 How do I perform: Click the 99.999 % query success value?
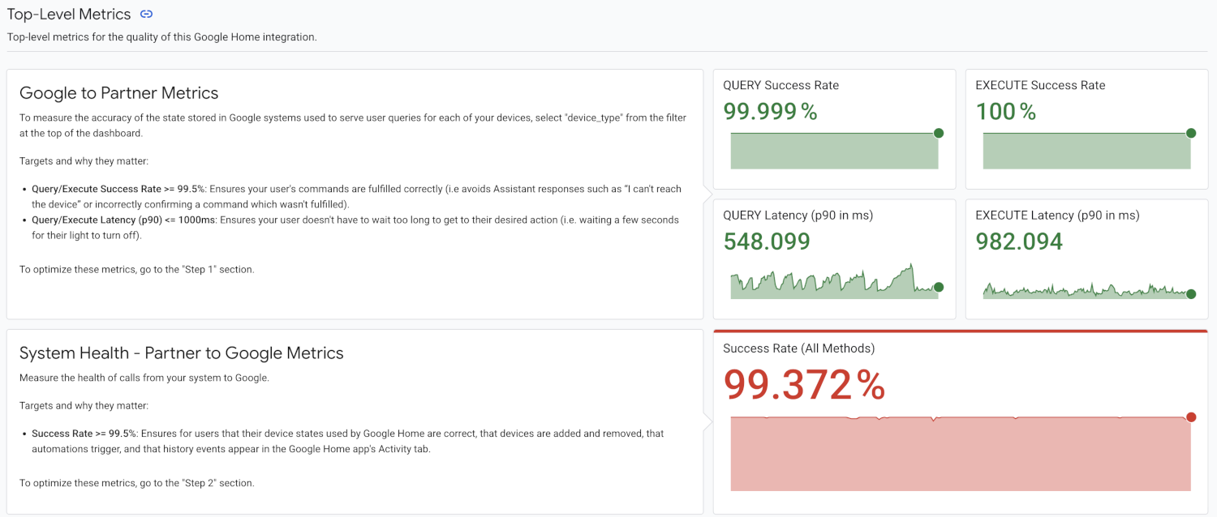coord(770,112)
